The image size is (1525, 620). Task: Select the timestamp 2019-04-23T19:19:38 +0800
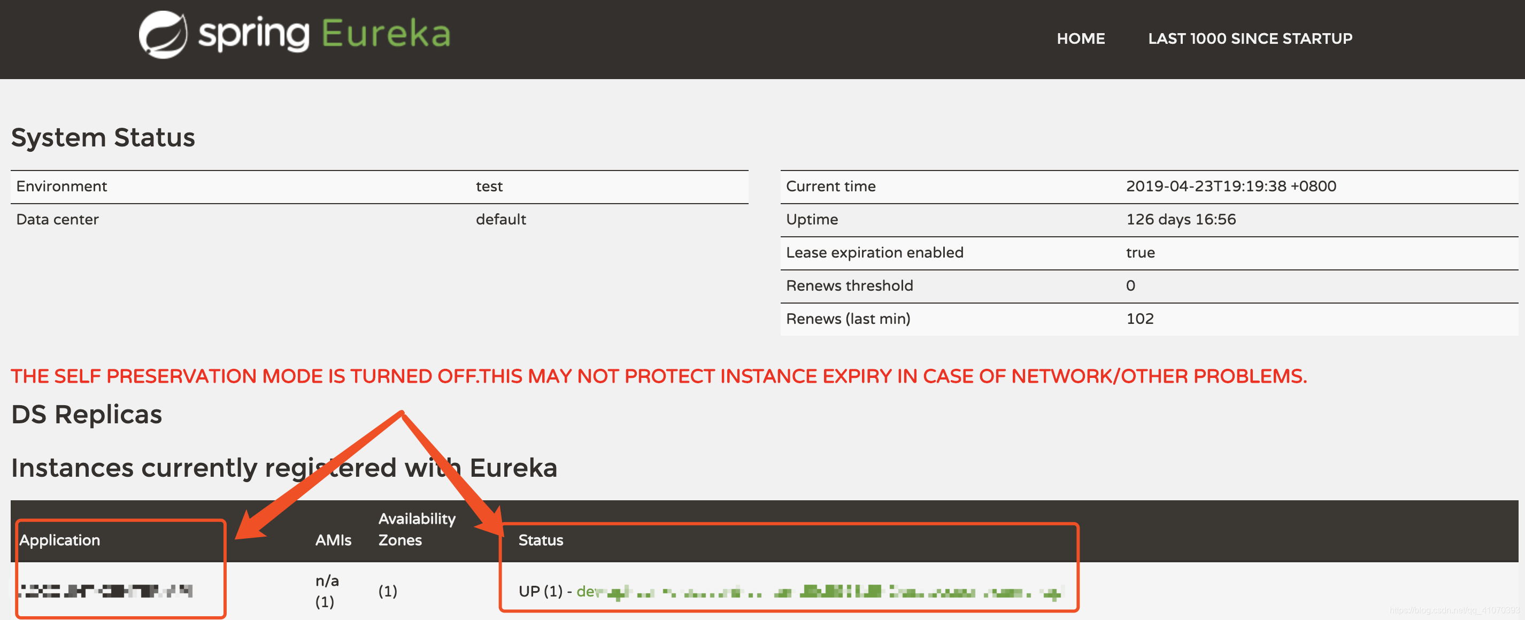coord(1231,187)
